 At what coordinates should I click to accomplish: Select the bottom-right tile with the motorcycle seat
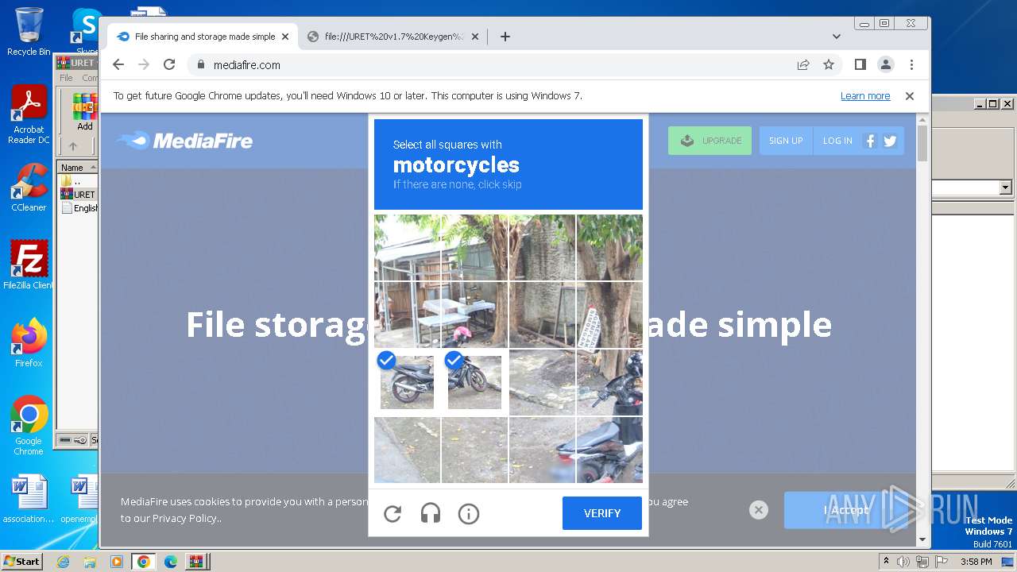[x=609, y=450]
